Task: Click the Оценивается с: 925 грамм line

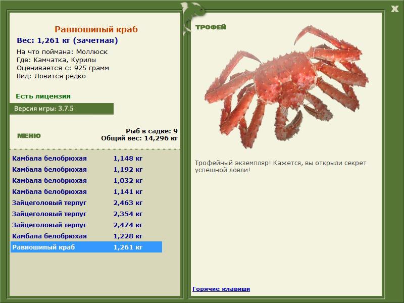Action: click(63, 68)
